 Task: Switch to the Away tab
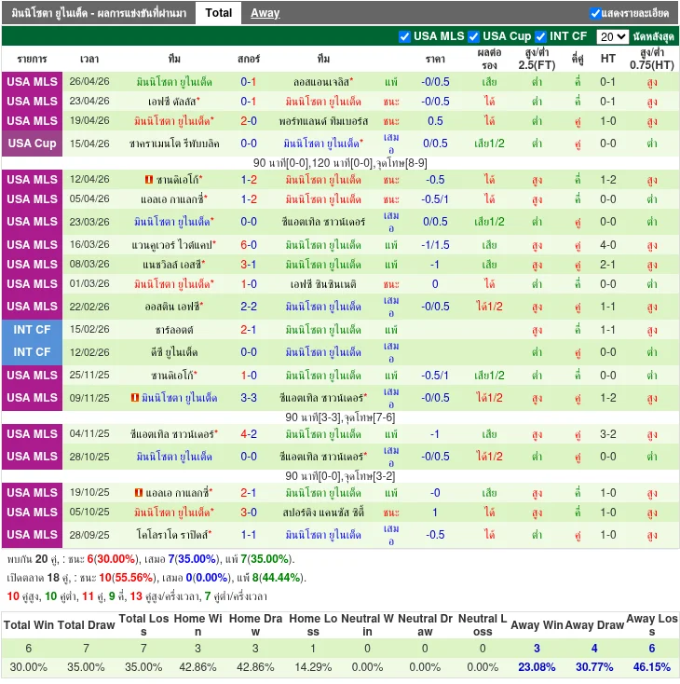click(x=265, y=13)
